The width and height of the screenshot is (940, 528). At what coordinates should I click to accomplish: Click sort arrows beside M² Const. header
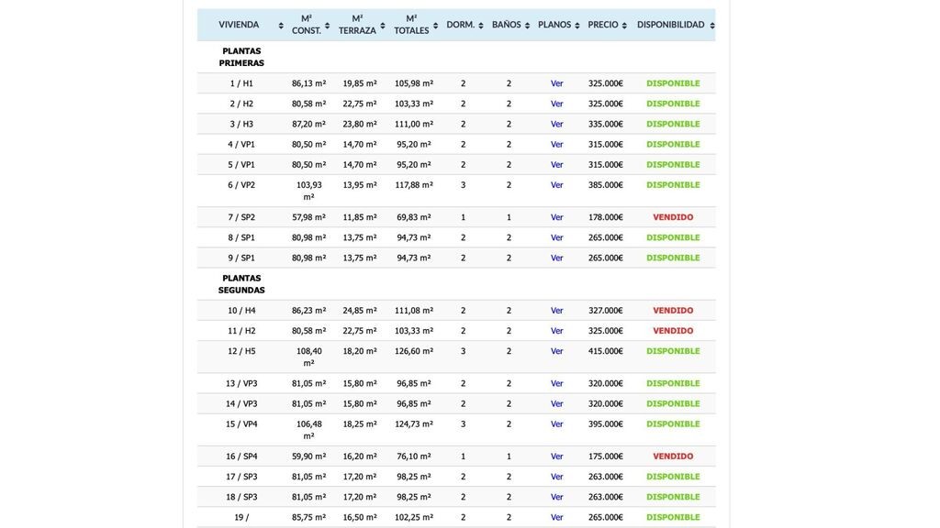pyautogui.click(x=327, y=26)
